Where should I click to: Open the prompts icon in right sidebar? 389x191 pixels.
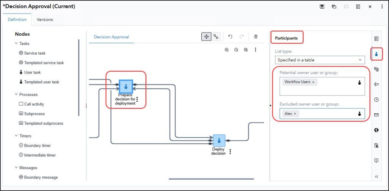[376, 85]
